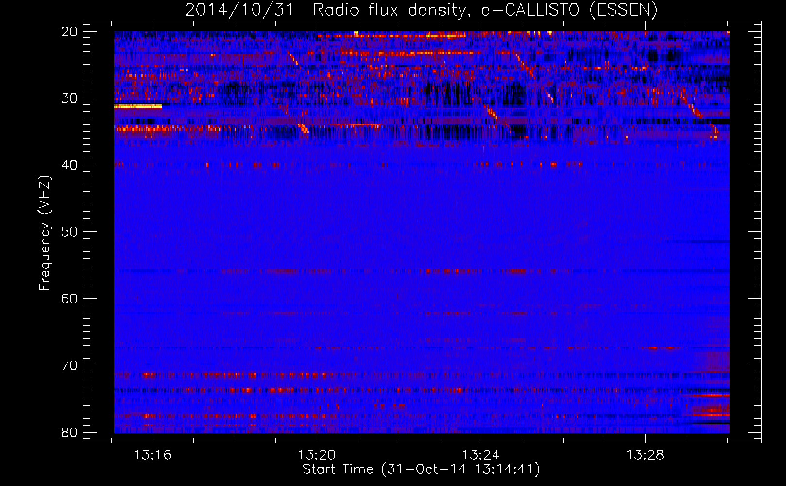Click the frequency tick label '20'
This screenshot has width=786, height=486.
[70, 32]
